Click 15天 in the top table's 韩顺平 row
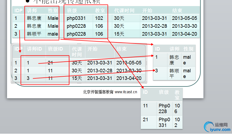Image resolution: width=232 pixels, height=134 pixels. tap(119, 34)
